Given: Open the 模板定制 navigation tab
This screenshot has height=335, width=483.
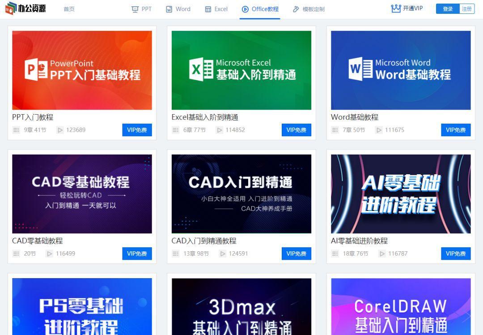Looking at the screenshot, I should click(x=308, y=9).
